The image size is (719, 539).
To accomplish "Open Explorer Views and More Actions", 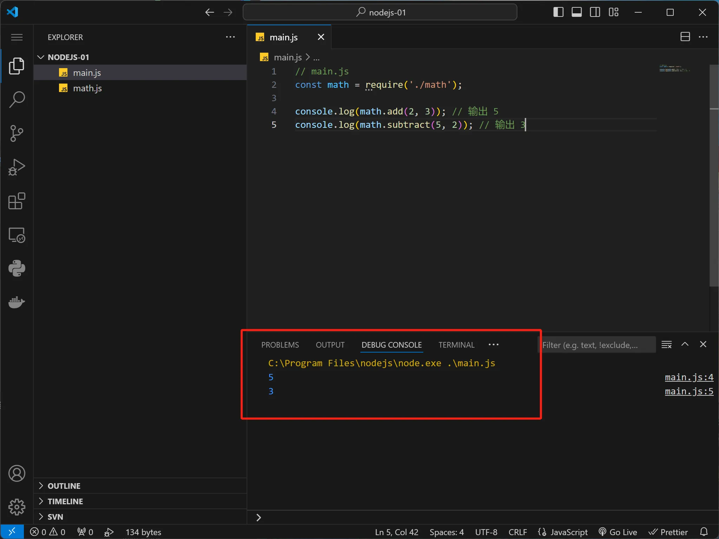I will (230, 37).
